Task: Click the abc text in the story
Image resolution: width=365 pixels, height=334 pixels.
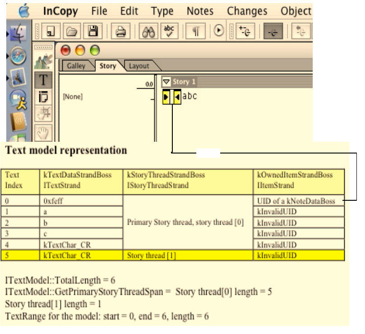Action: coord(189,96)
